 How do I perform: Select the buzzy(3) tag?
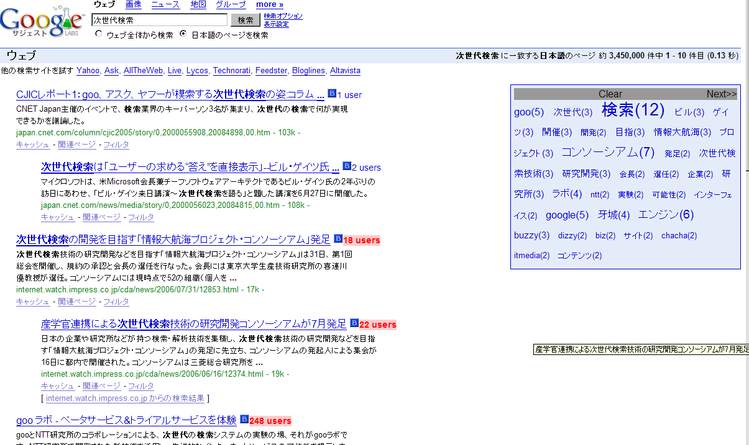pyautogui.click(x=531, y=235)
